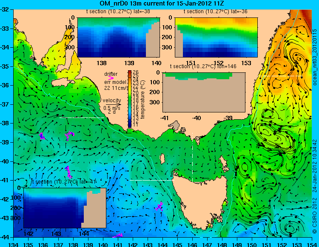Select the vertical temperature color bar legend
319x247 pixels.
point(130,99)
